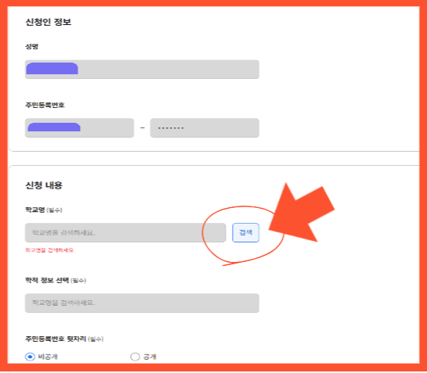This screenshot has height=373, width=427.
Task: Click the 주민등록번호 field label
Action: pyautogui.click(x=45, y=105)
